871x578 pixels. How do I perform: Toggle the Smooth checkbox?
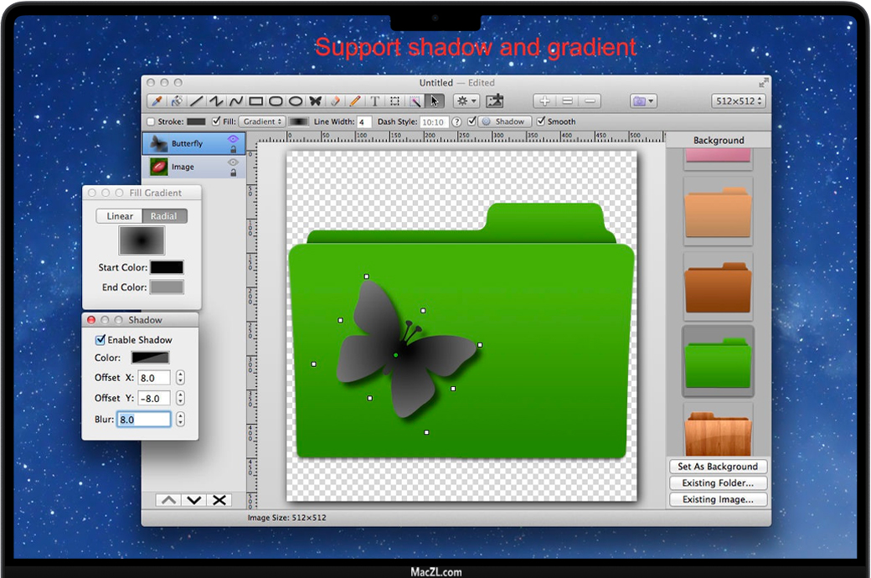coord(541,121)
